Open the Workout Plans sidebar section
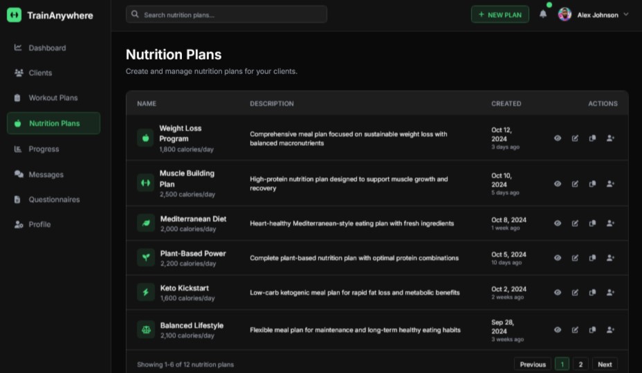 point(53,98)
